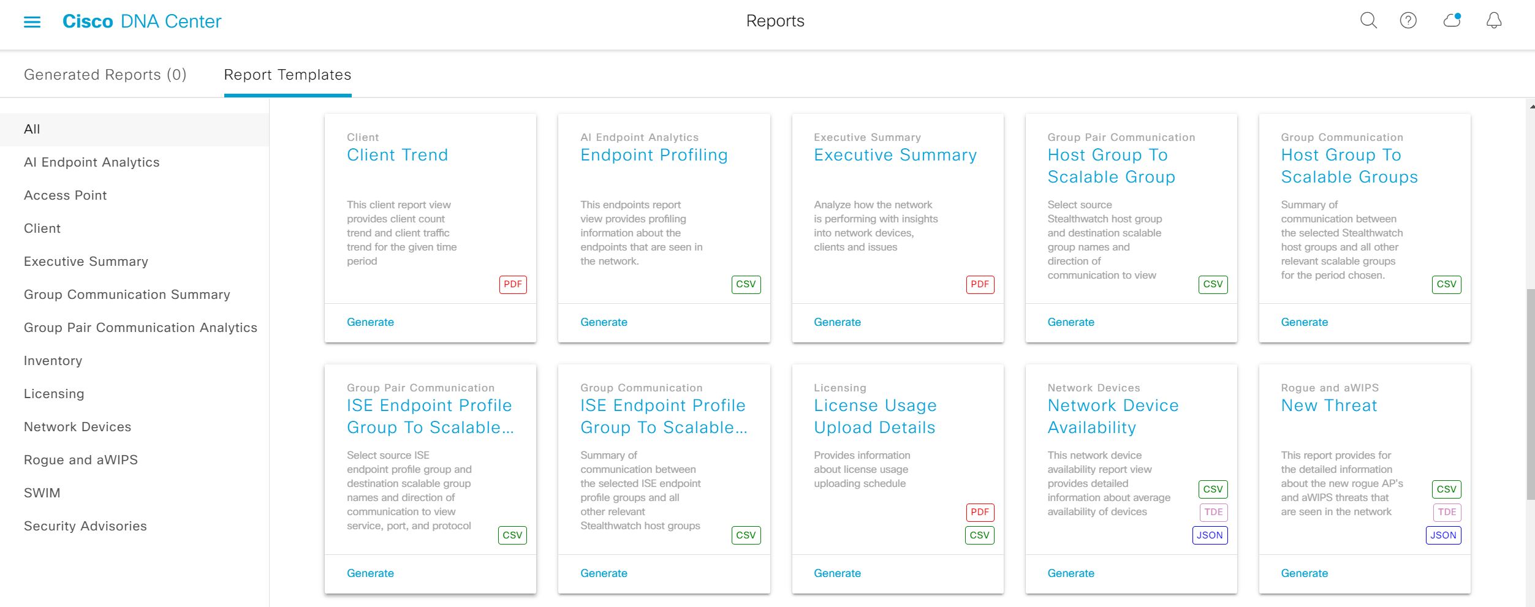
Task: Click the PDF format badge on Client Trend
Action: (x=512, y=284)
